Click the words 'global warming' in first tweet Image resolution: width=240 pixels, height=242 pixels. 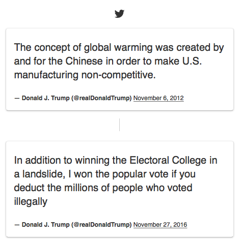[118, 47]
